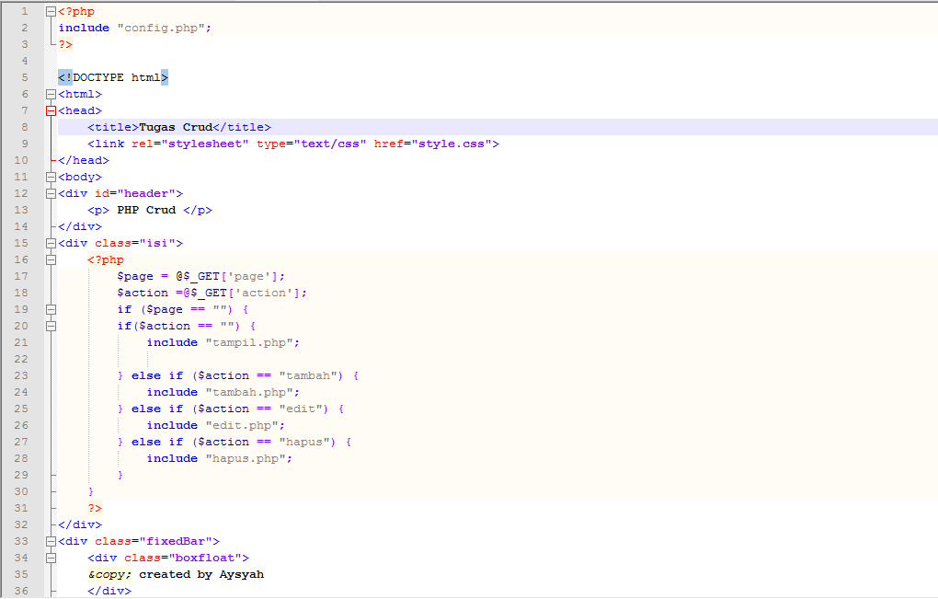Viewport: 938px width, 599px height.
Task: Collapse the html tag fold marker
Action: [x=51, y=94]
